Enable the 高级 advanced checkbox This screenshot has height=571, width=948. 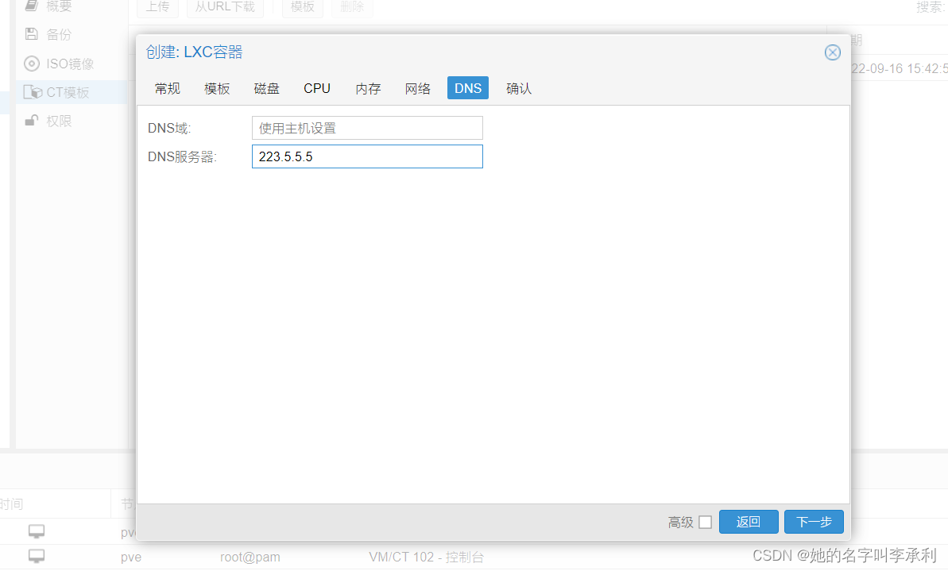[x=705, y=522]
